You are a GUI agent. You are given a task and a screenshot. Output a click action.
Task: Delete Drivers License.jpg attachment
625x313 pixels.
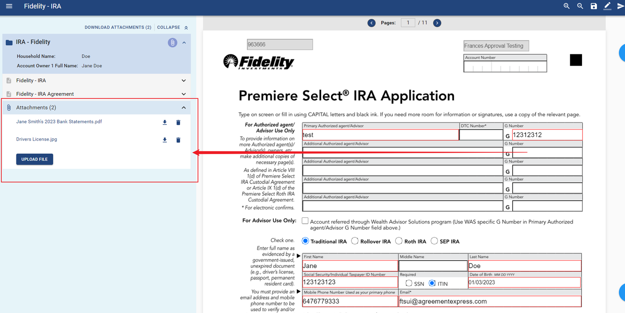pyautogui.click(x=178, y=140)
